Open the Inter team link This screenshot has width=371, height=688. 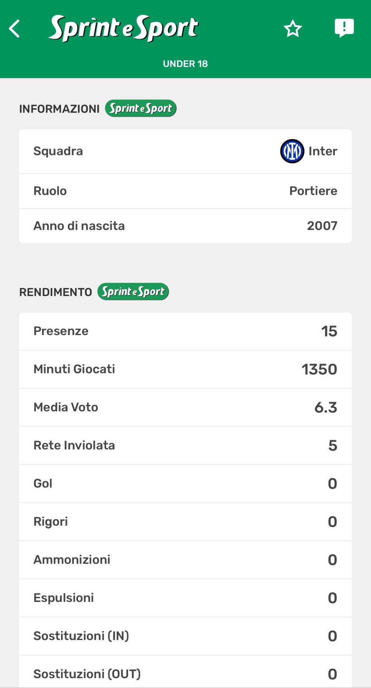tap(323, 151)
